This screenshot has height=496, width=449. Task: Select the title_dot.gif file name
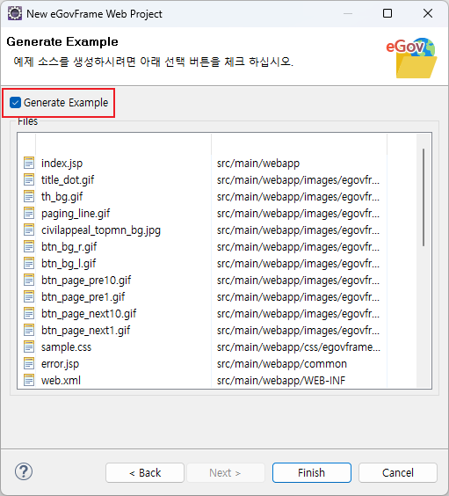coord(68,180)
